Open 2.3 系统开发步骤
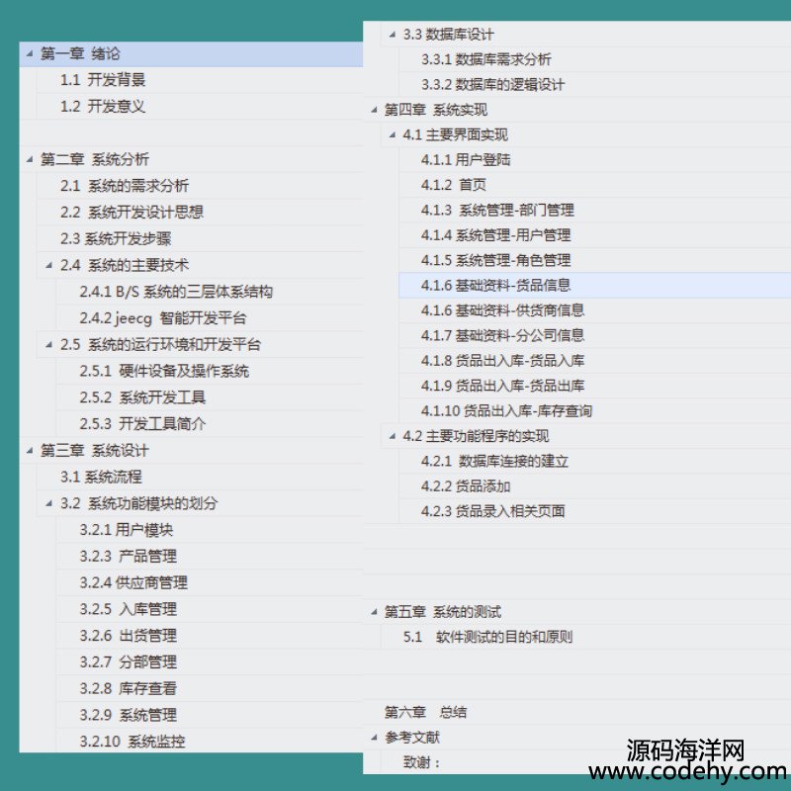 click(x=116, y=238)
